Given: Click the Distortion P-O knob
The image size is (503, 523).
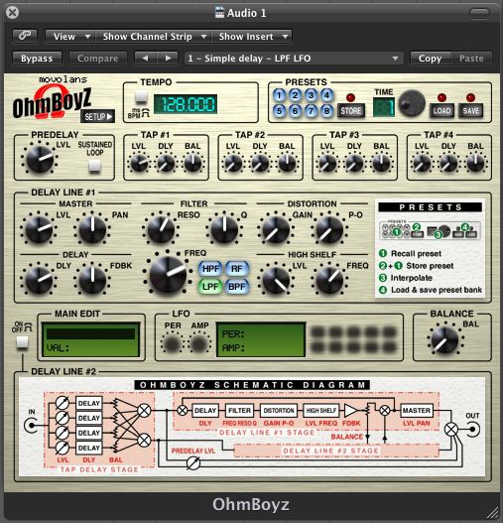Looking at the screenshot, I should click(x=329, y=229).
